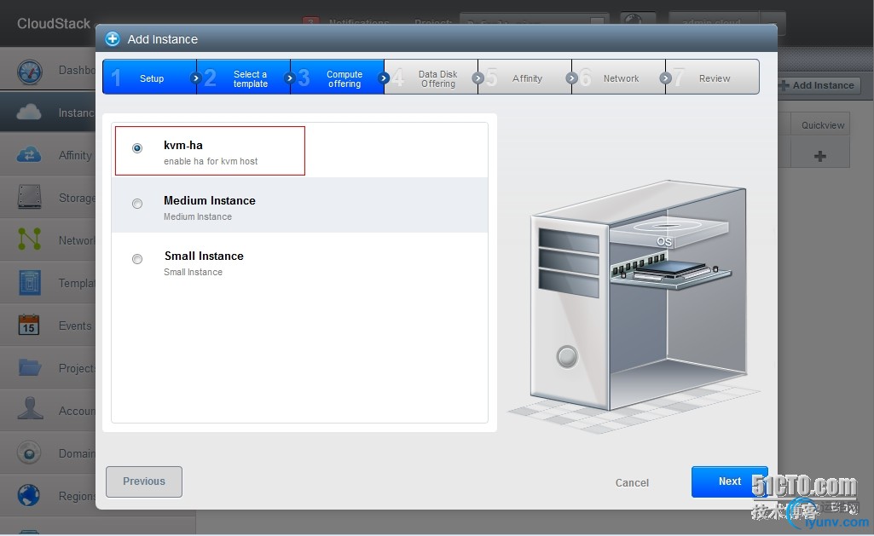Select the kvm-ha compute offering radio button
This screenshot has height=536, width=874.
click(137, 148)
